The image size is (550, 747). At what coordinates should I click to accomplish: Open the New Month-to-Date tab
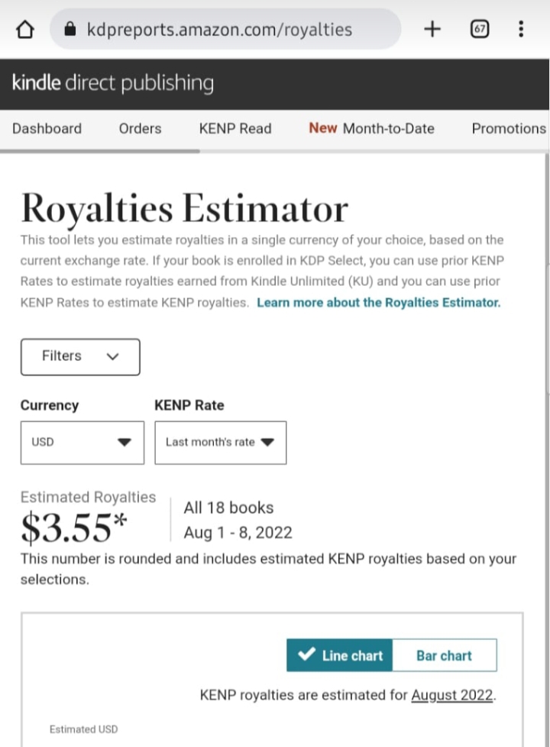371,128
